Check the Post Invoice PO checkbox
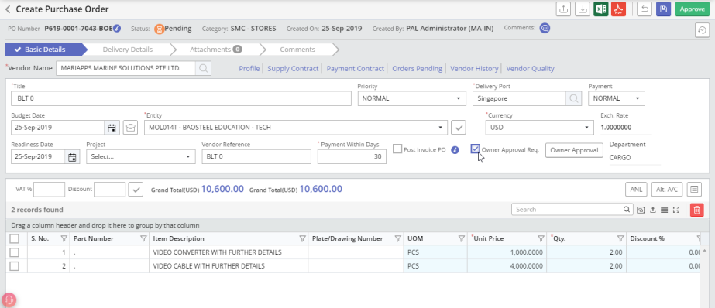The height and width of the screenshot is (308, 715). click(397, 149)
